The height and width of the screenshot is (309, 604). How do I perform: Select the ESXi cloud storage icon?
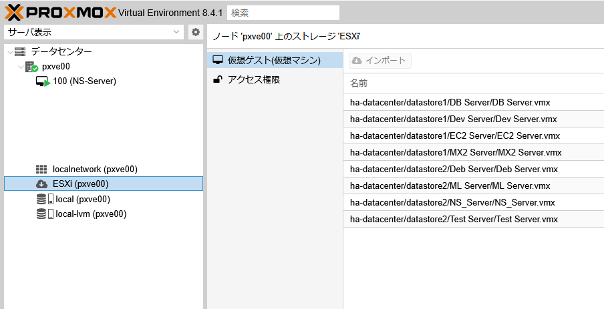41,184
